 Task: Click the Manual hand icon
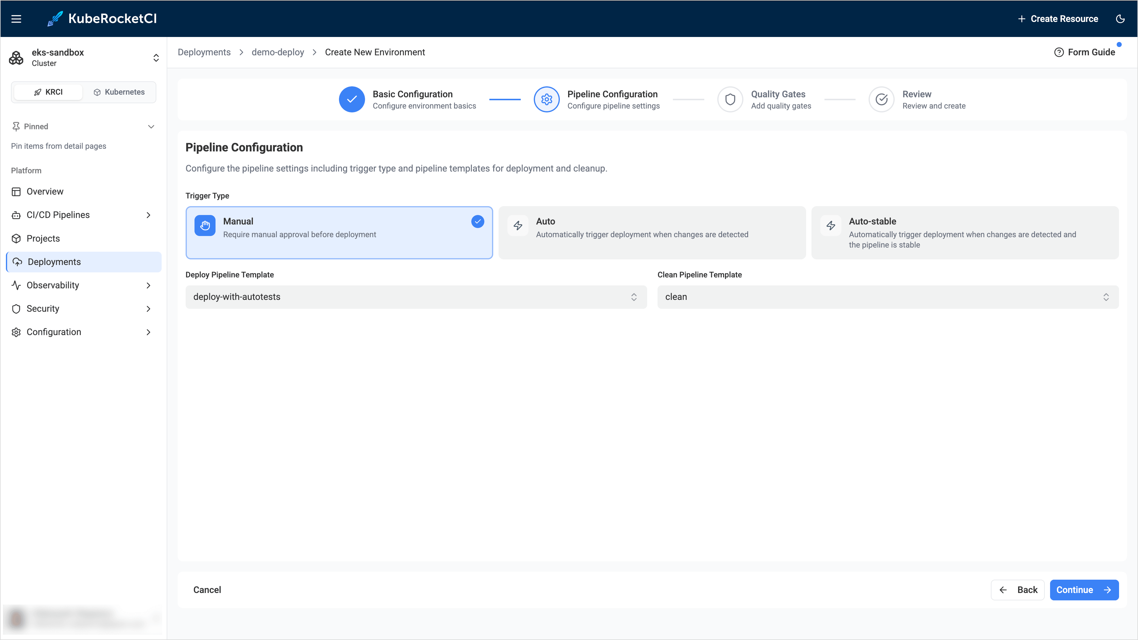click(x=205, y=226)
